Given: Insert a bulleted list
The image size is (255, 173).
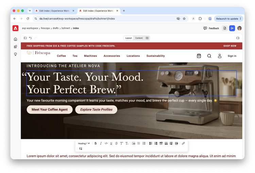Looking at the screenshot, I should coord(139,143).
